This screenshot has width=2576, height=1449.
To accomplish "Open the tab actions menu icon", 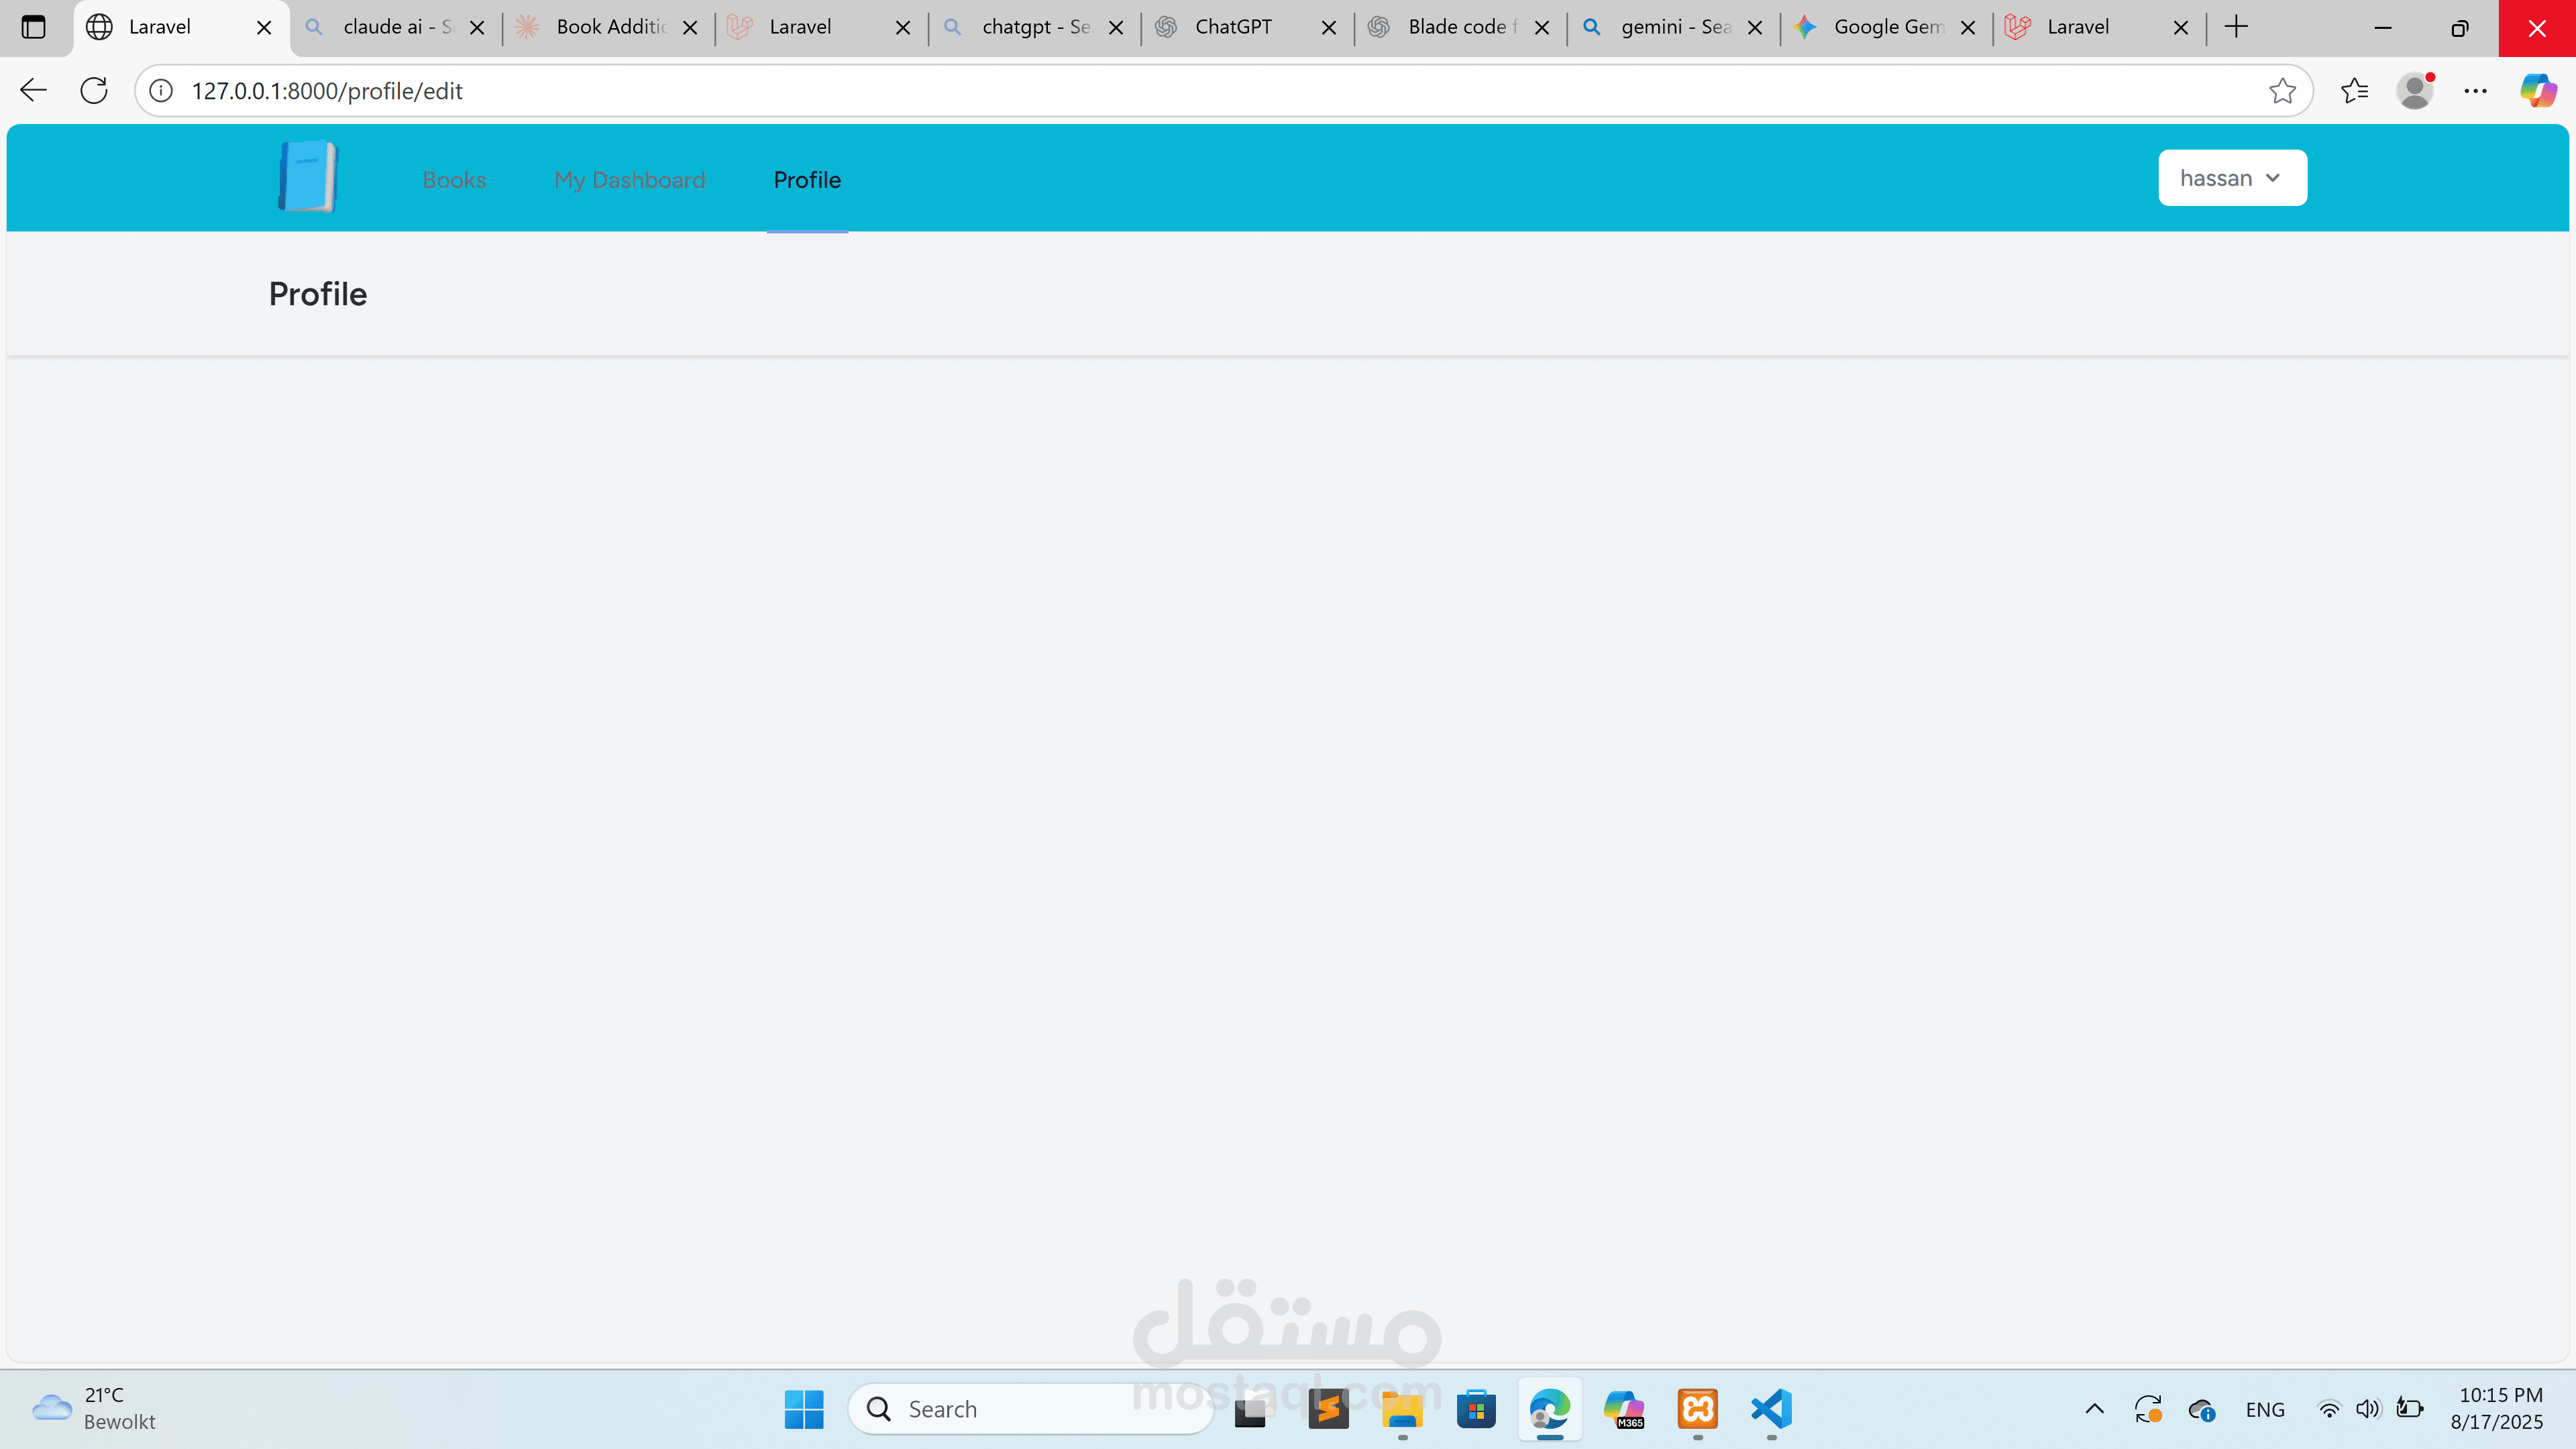I will pos(33,27).
